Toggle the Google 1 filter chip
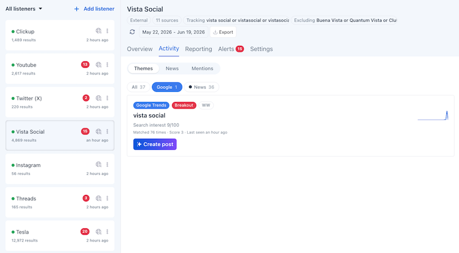This screenshot has width=459, height=253. [x=167, y=87]
